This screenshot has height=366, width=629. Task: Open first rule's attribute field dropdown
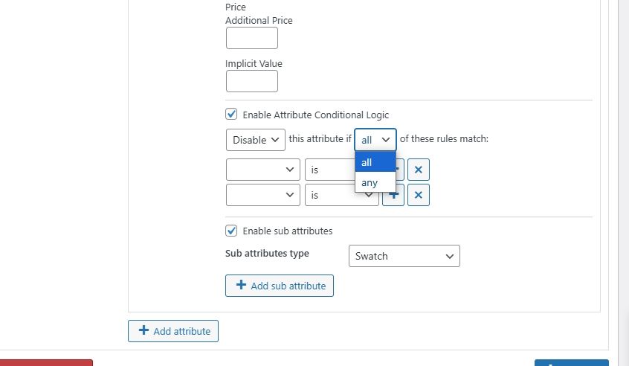(262, 170)
